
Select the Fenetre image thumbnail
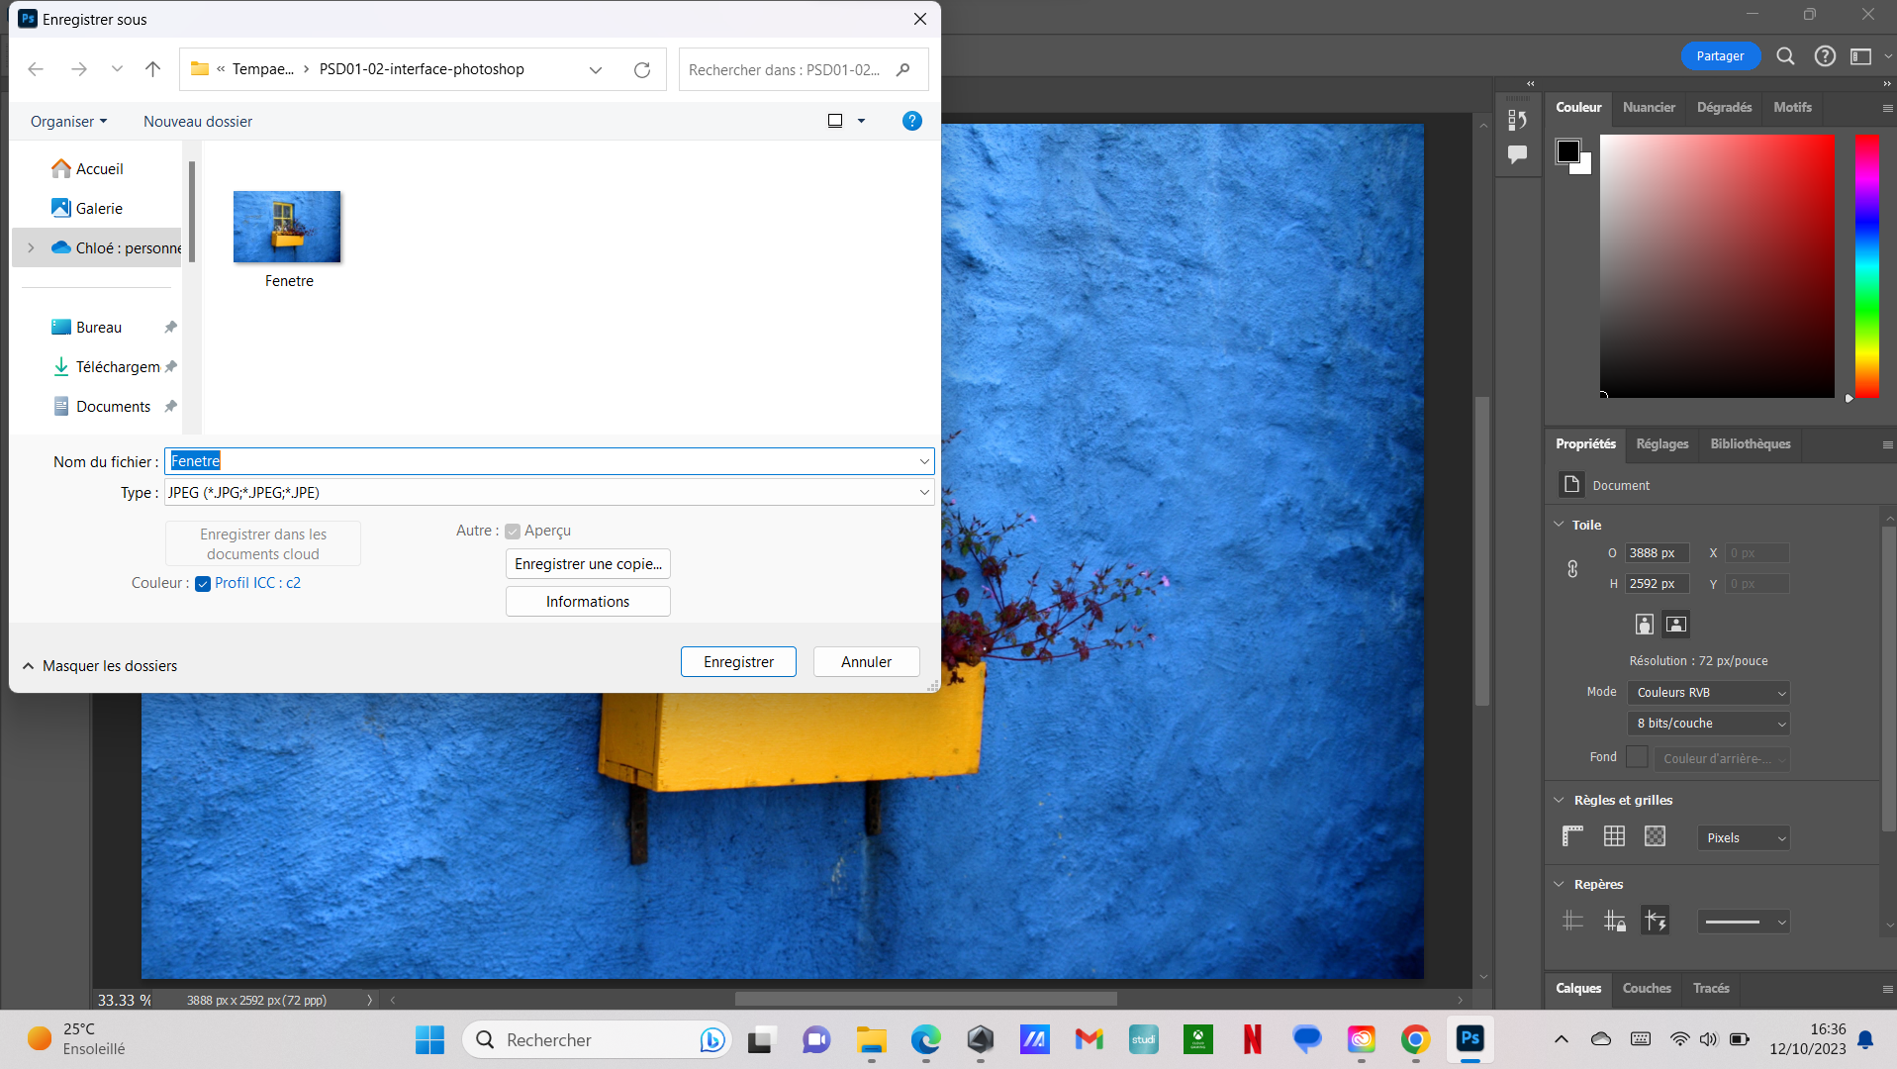[x=287, y=228]
